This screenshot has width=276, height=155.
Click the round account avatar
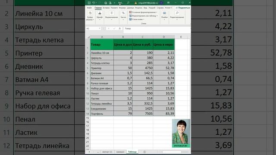(161, 3)
